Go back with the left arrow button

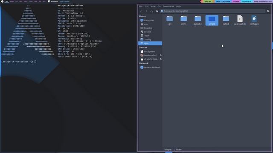pyautogui.click(x=141, y=11)
